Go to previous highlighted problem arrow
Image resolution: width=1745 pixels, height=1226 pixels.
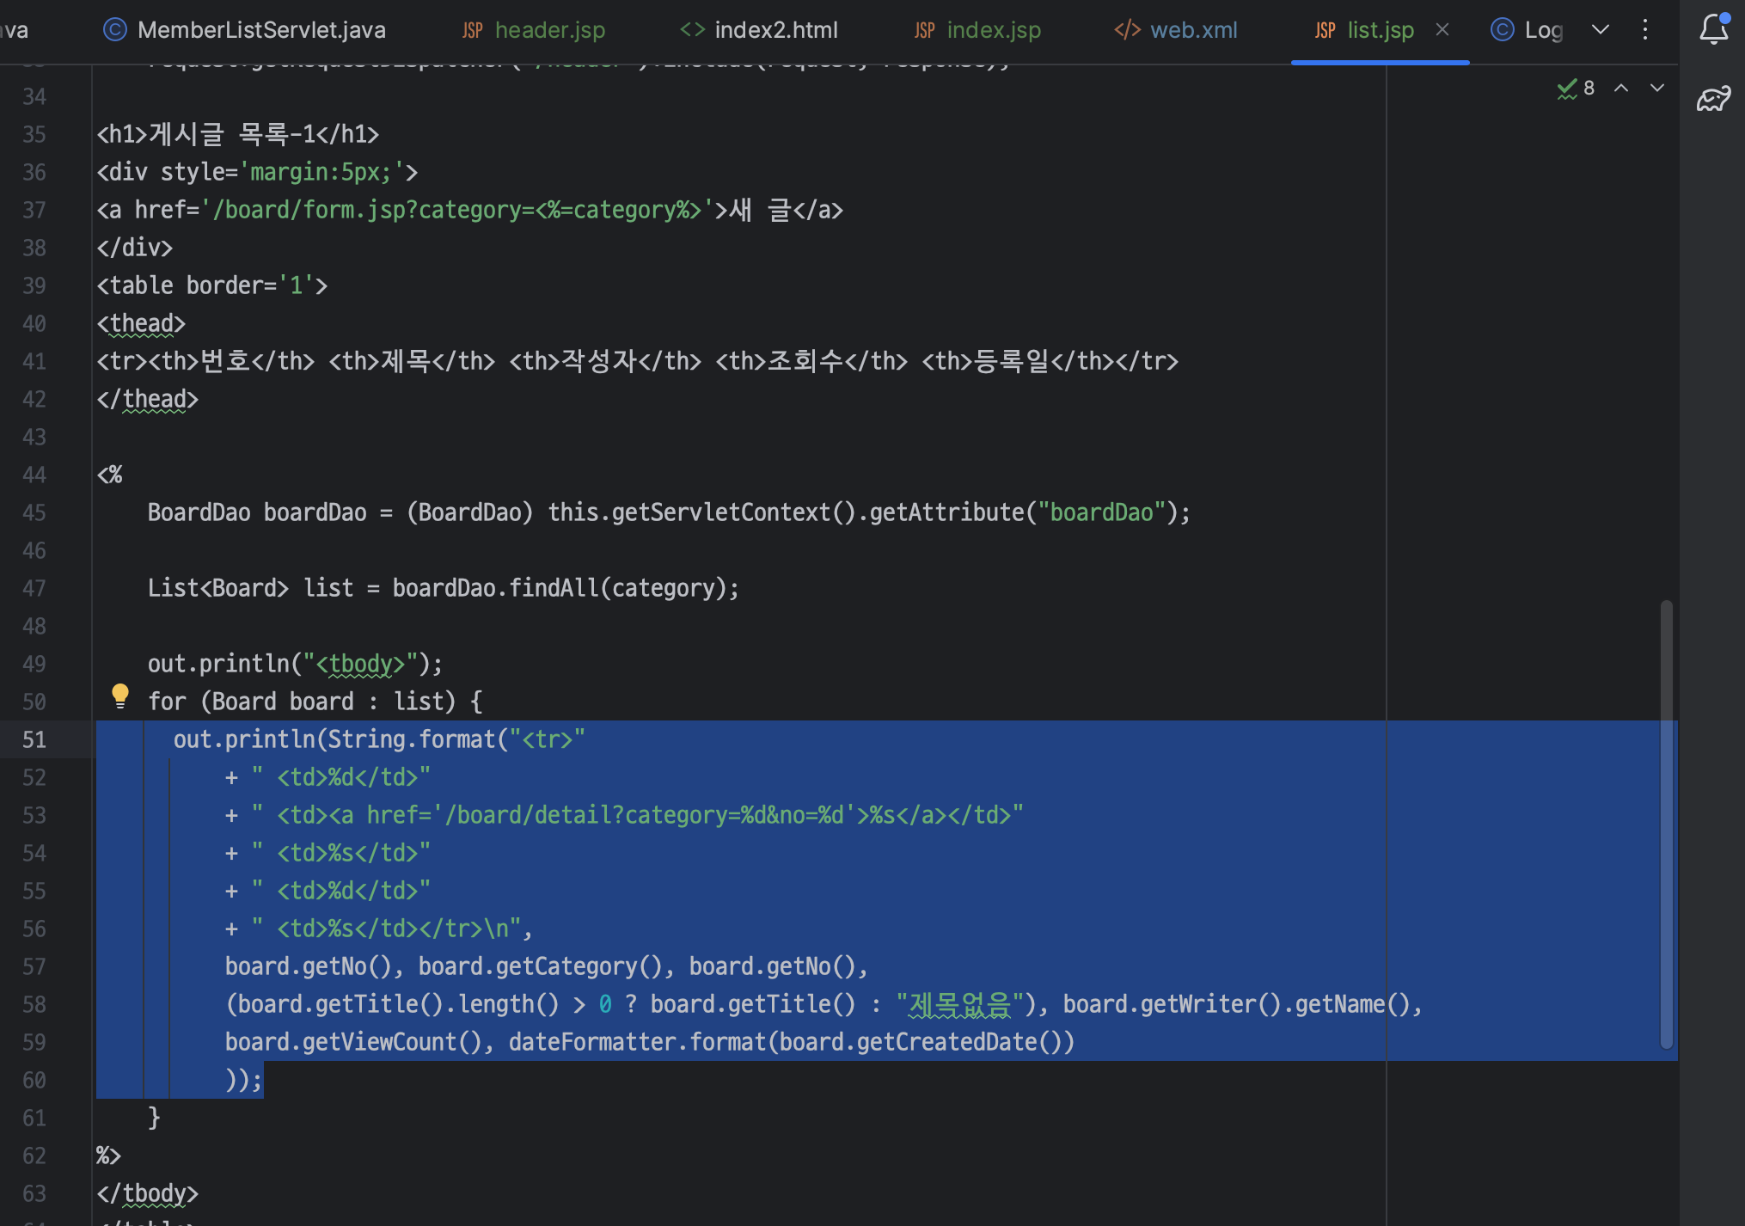[1621, 88]
